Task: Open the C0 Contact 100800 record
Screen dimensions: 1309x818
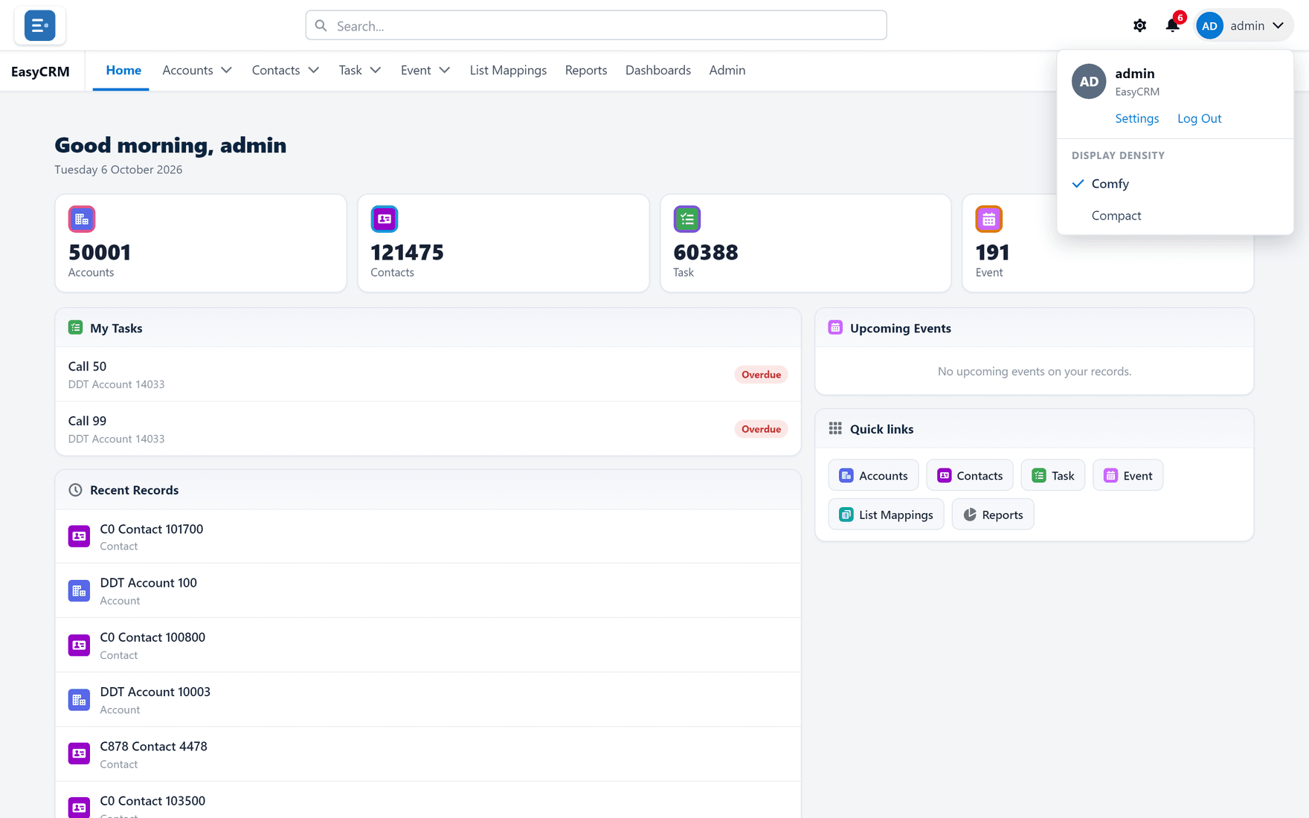Action: click(x=428, y=645)
